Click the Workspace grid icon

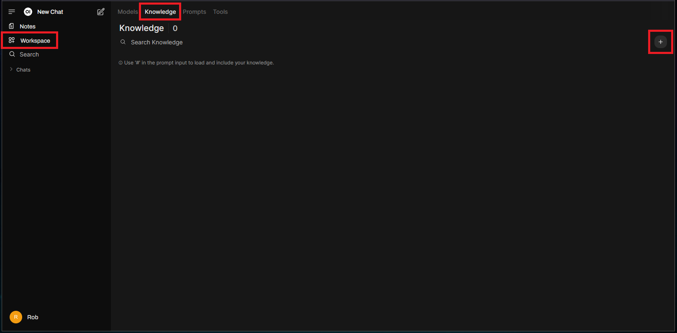pos(12,40)
